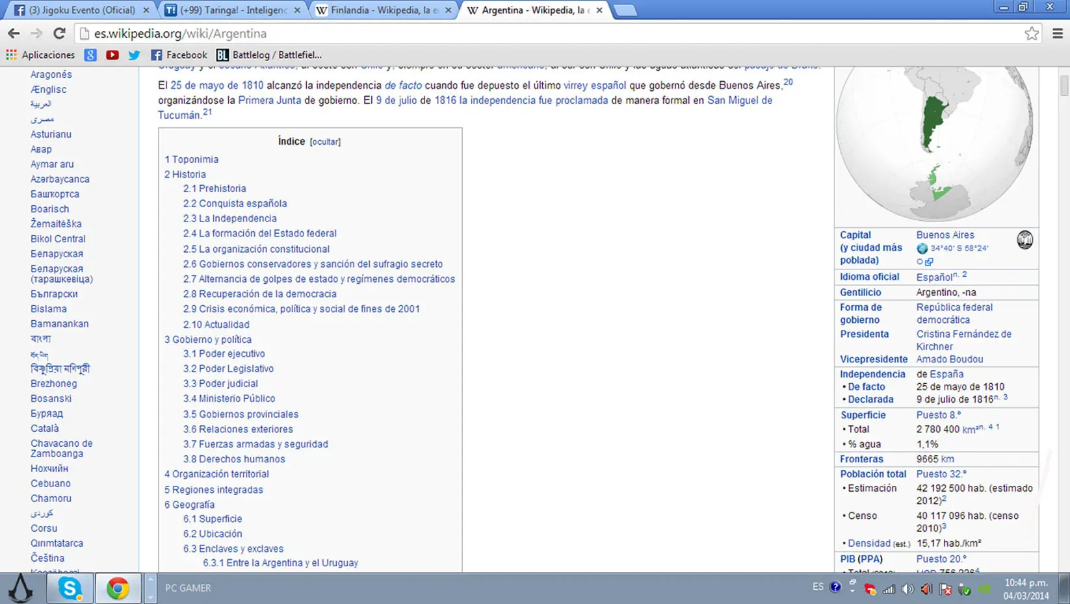Image resolution: width=1070 pixels, height=604 pixels.
Task: Open the Assassin's Creed taskbar icon
Action: coord(21,588)
